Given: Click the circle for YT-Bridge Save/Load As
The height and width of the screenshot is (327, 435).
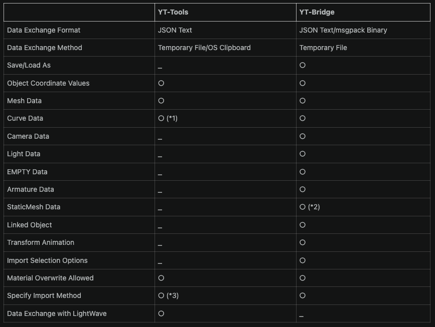Looking at the screenshot, I should (303, 65).
